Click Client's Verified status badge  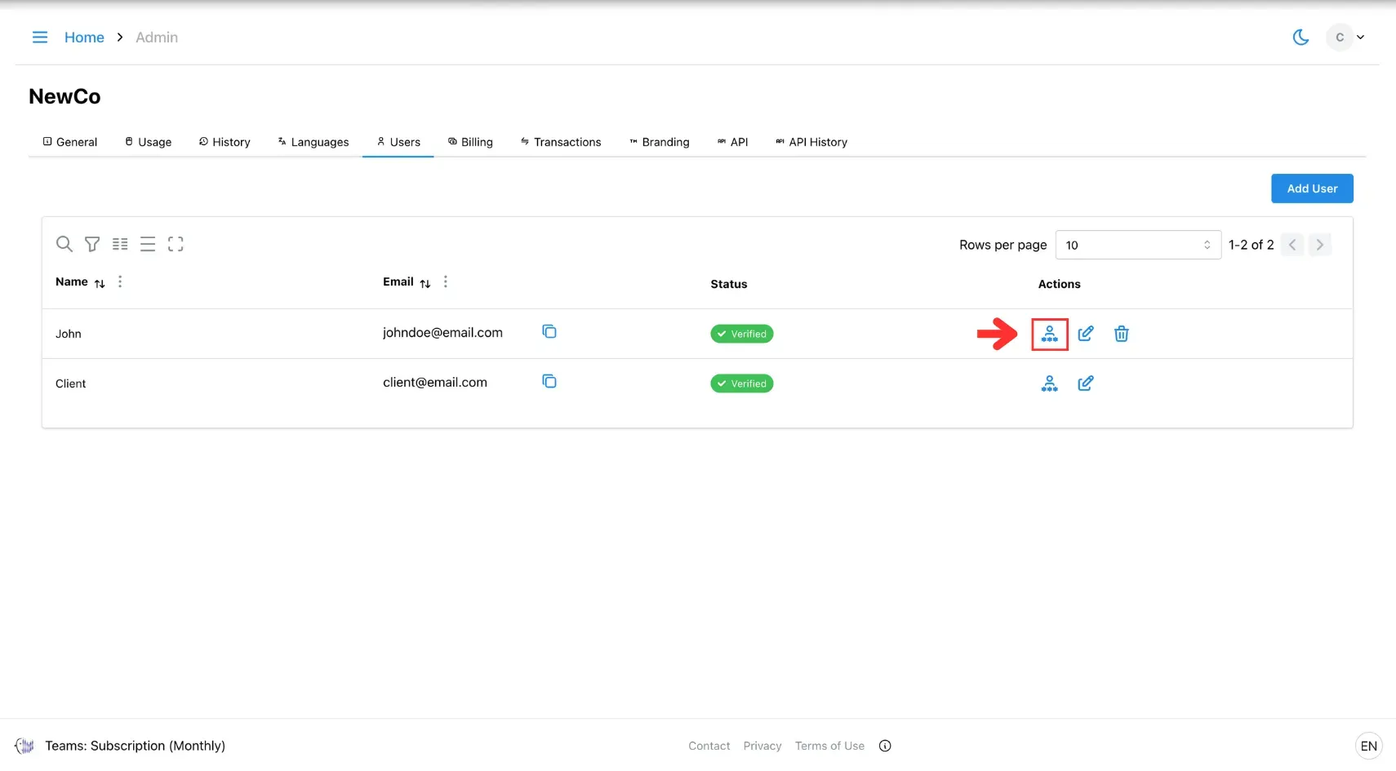(742, 383)
